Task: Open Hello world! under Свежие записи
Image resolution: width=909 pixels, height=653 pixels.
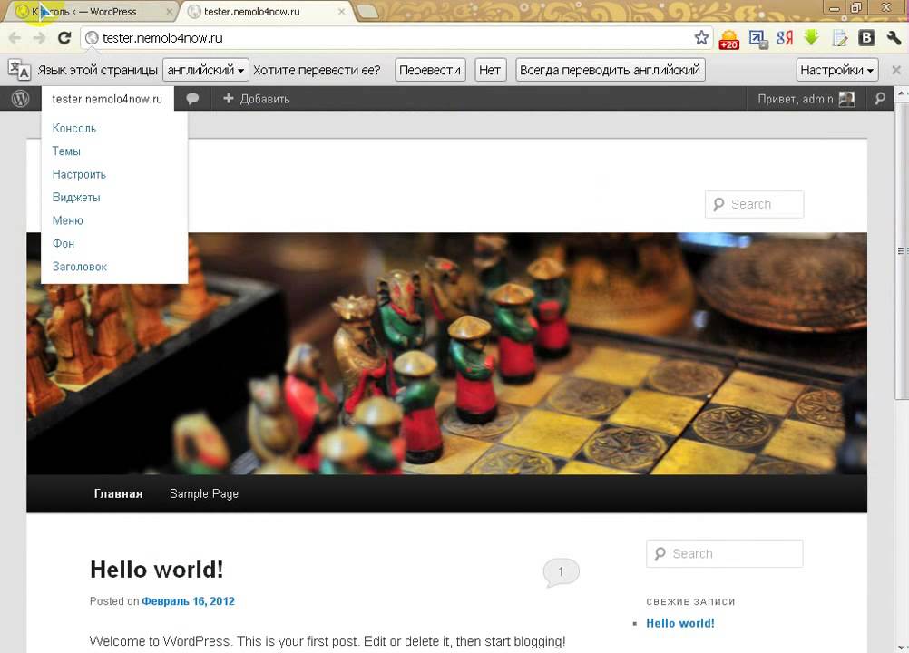Action: coord(680,623)
